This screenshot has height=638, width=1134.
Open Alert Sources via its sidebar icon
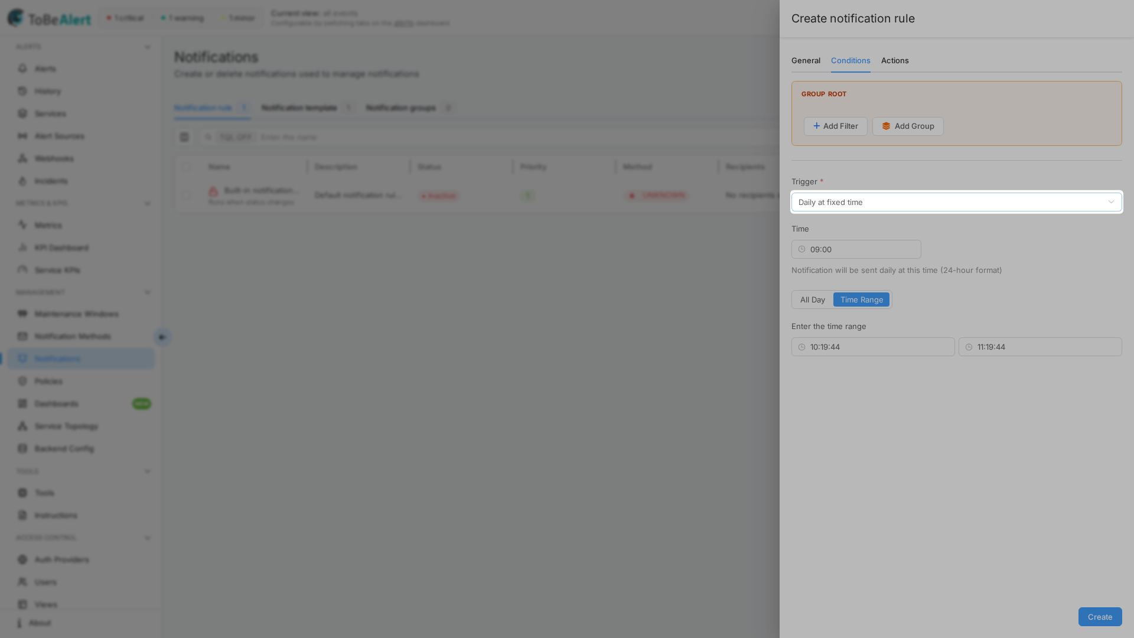tap(22, 136)
